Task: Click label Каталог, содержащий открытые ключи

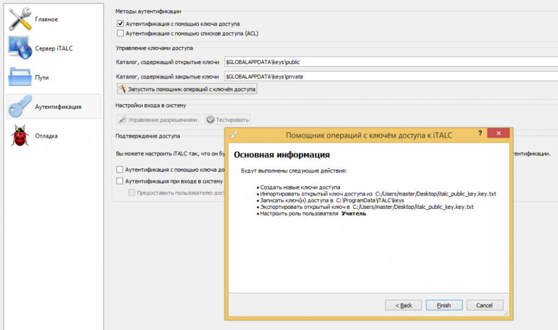Action: coord(168,62)
